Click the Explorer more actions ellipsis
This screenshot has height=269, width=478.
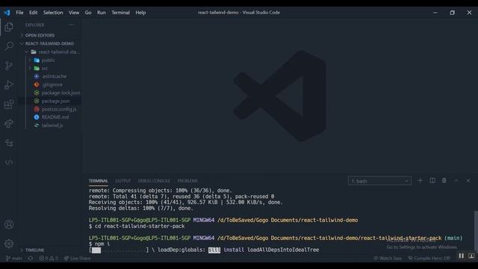click(x=71, y=25)
